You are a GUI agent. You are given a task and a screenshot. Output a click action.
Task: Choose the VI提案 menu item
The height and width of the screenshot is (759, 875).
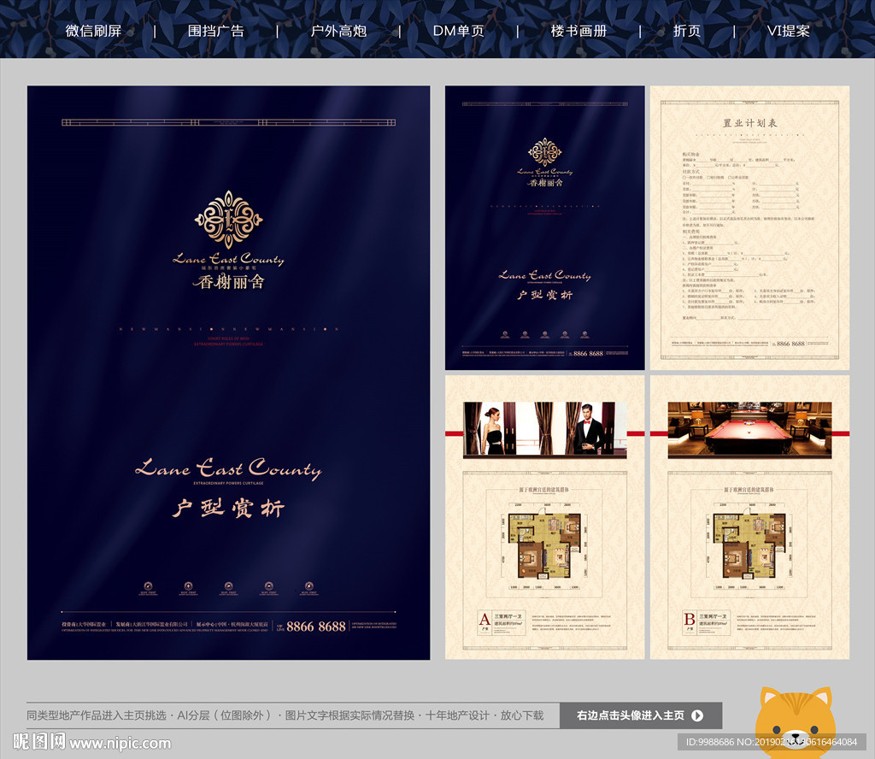point(788,31)
